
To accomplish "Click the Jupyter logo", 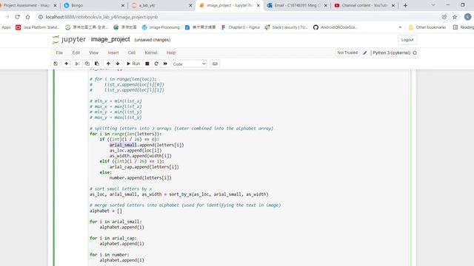I will tap(69, 39).
